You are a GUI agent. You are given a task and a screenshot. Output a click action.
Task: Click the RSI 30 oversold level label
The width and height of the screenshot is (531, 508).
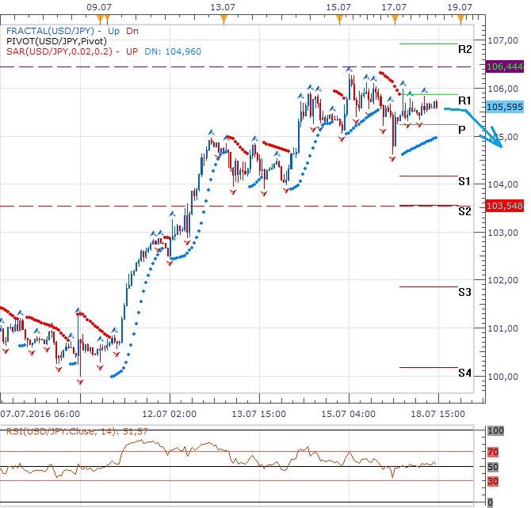491,480
